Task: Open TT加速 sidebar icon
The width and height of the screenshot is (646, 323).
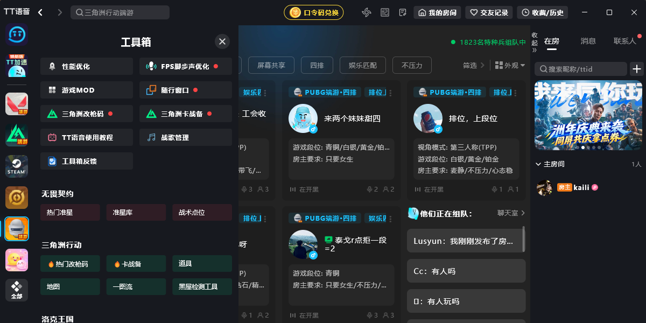Action: click(x=17, y=66)
